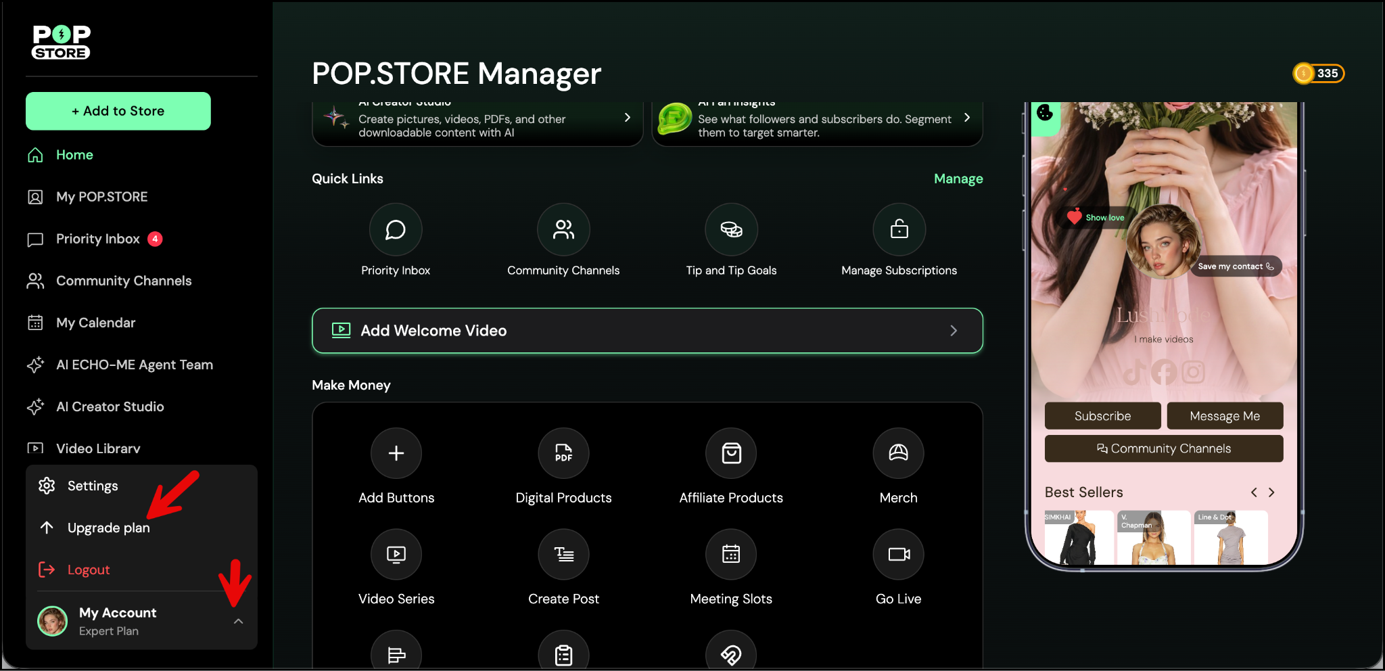Open the Video Series icon

click(x=396, y=555)
